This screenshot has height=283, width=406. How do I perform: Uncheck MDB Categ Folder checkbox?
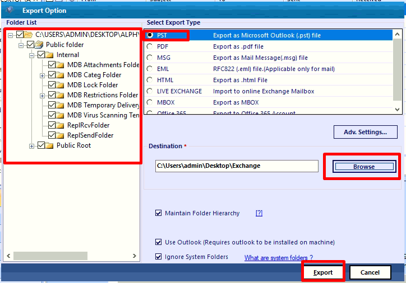click(x=52, y=74)
